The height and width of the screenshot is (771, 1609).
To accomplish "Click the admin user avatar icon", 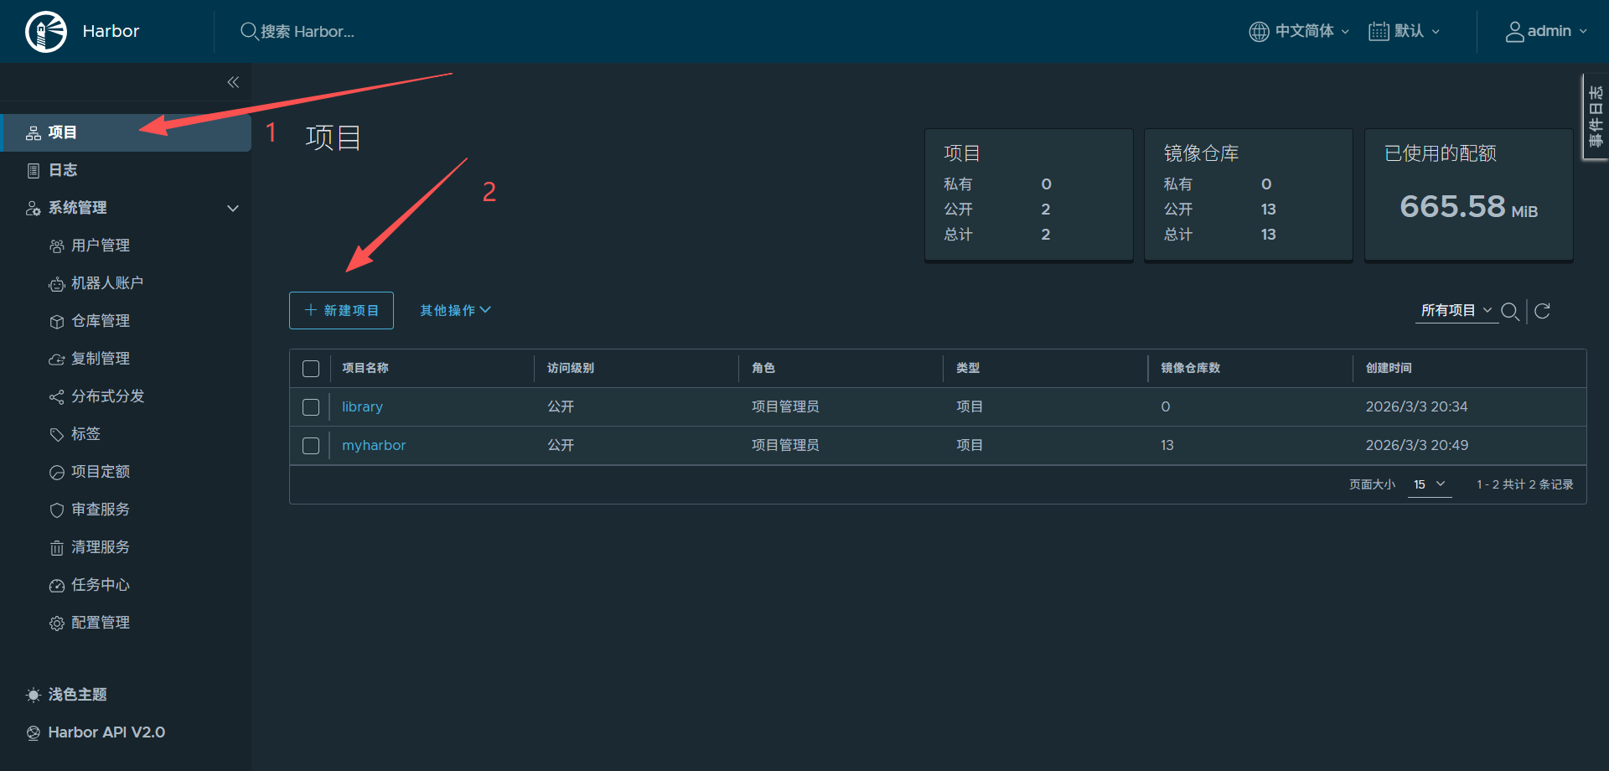I will pos(1514,31).
